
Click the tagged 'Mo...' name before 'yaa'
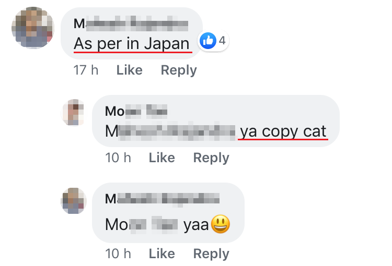[x=142, y=224]
